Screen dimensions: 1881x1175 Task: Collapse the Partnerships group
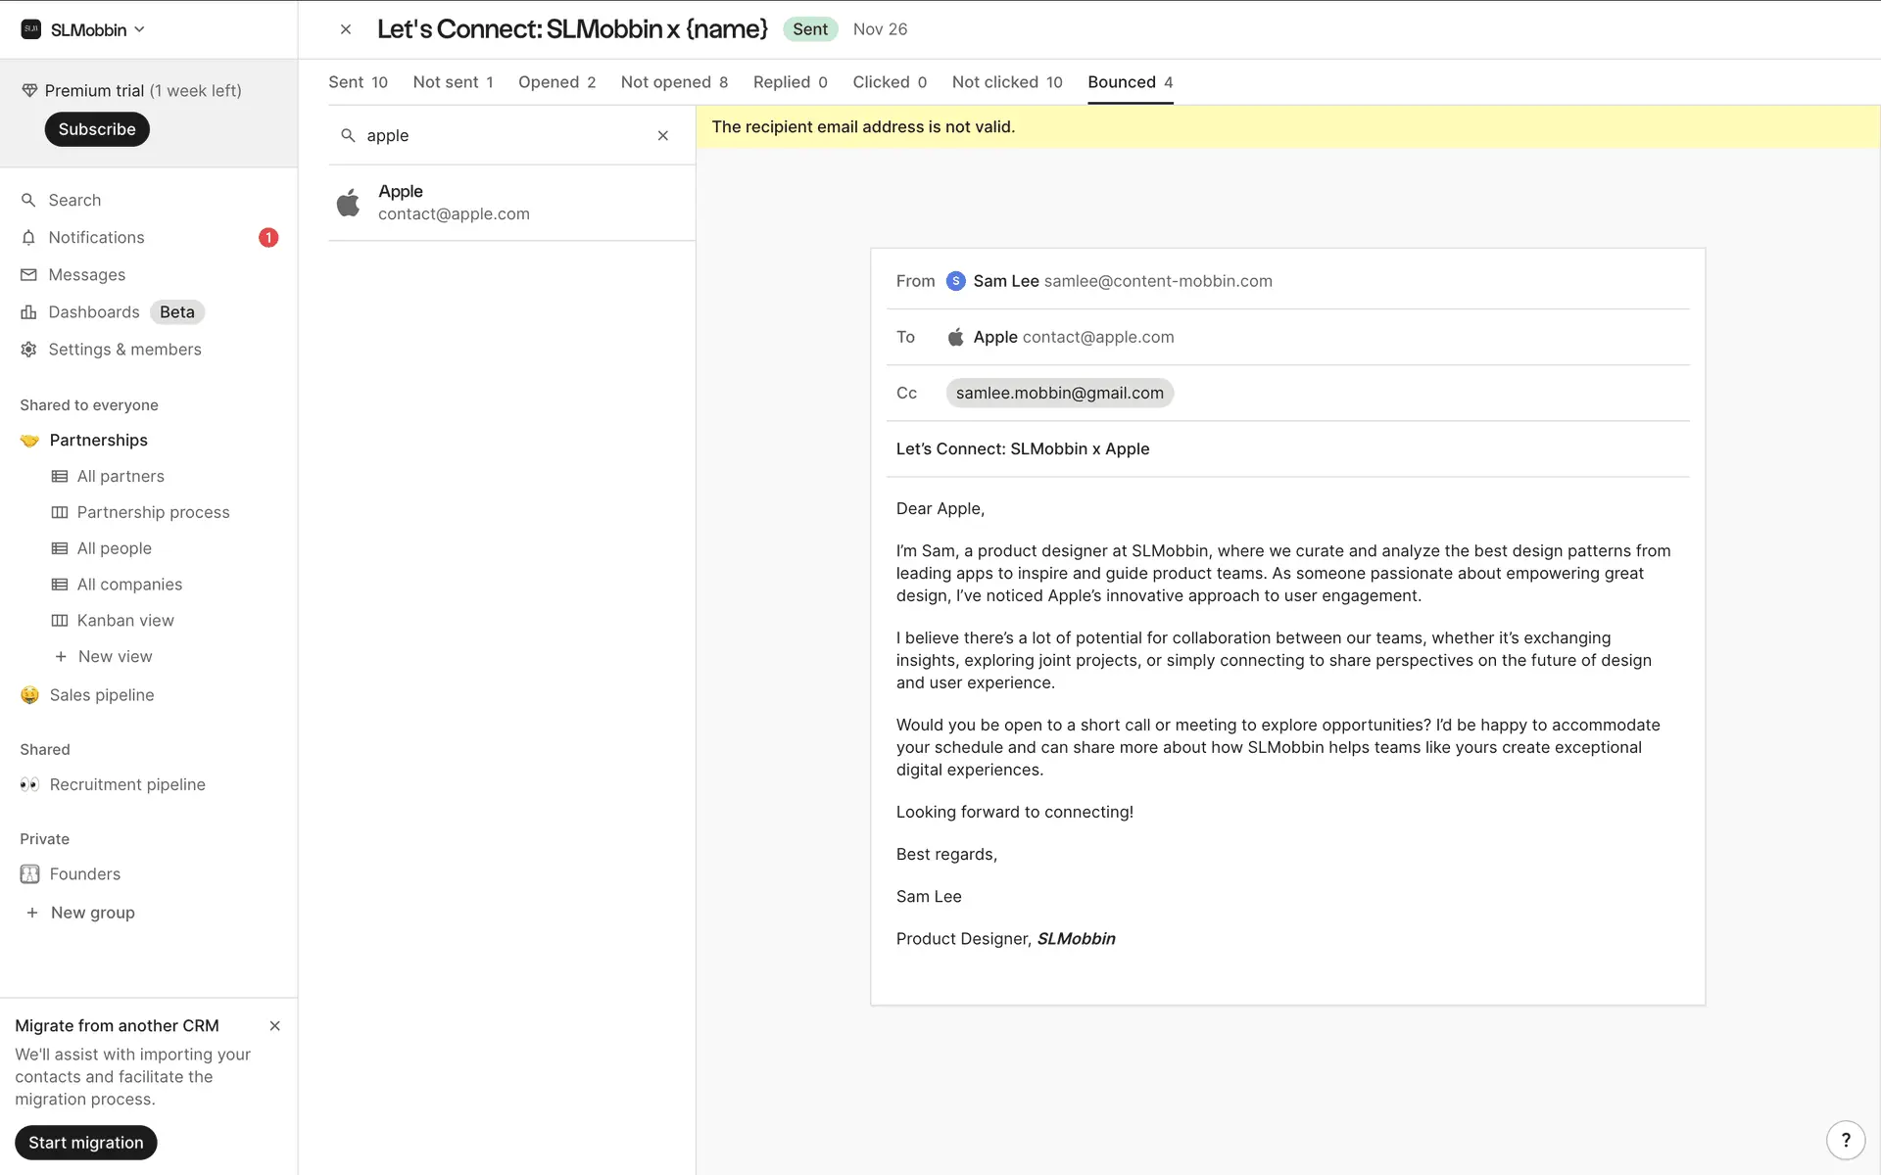[98, 441]
